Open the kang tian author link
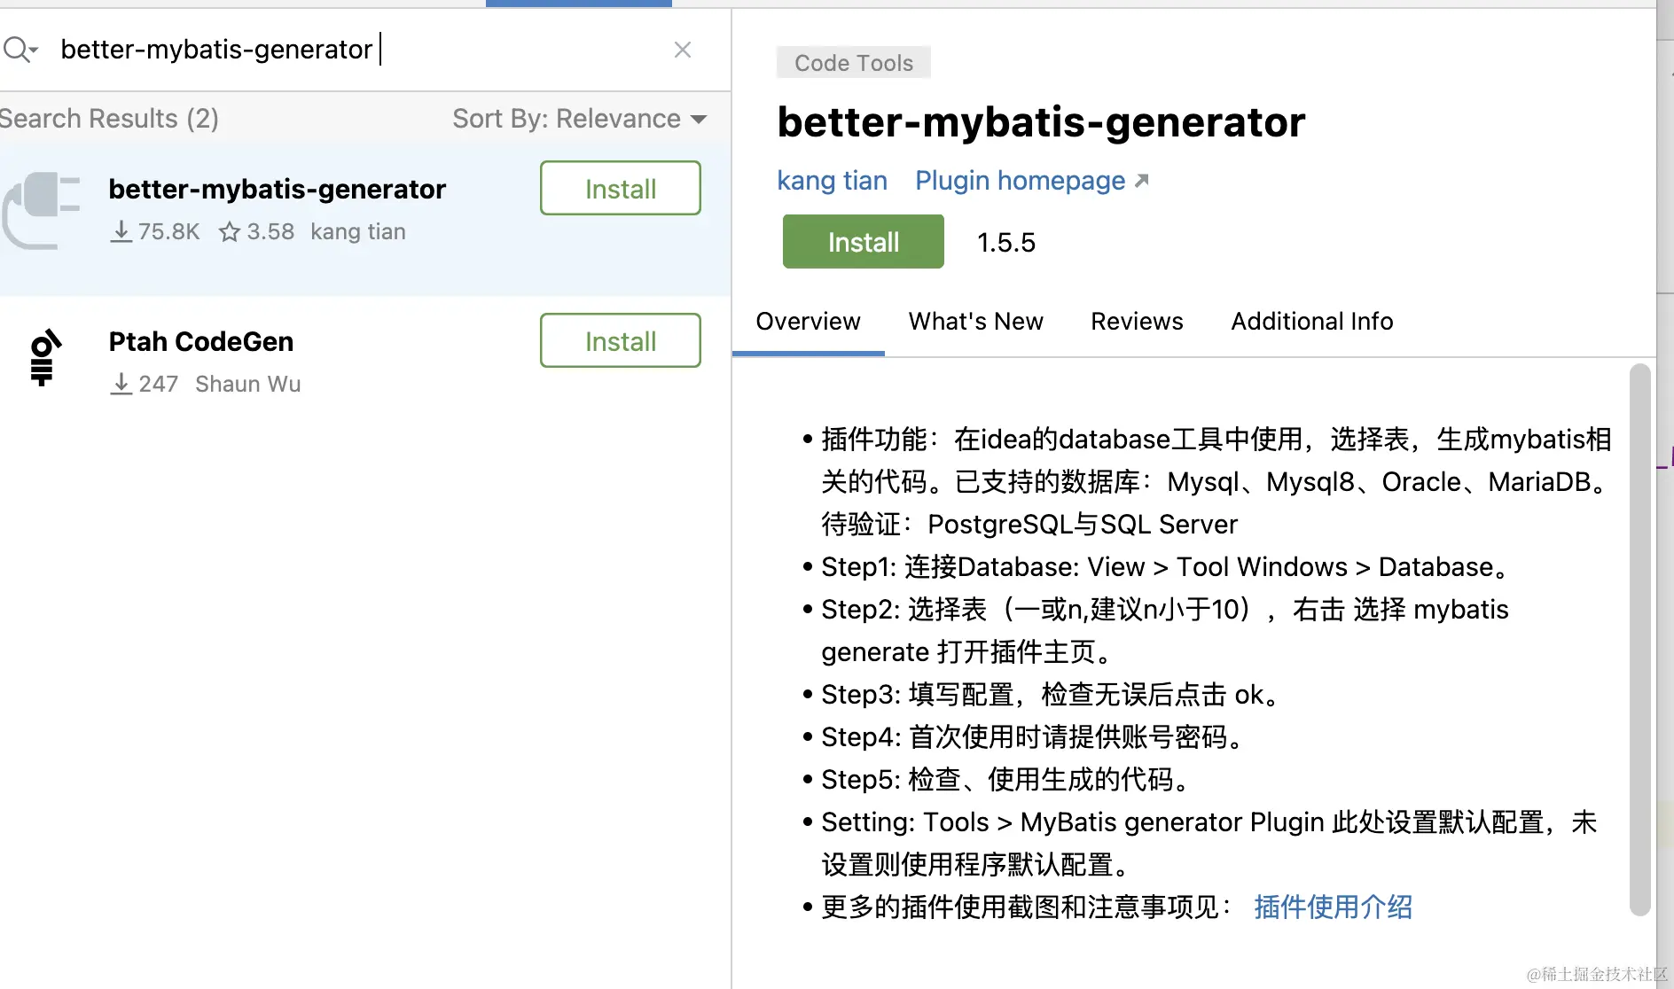Image resolution: width=1674 pixels, height=989 pixels. pyautogui.click(x=832, y=181)
